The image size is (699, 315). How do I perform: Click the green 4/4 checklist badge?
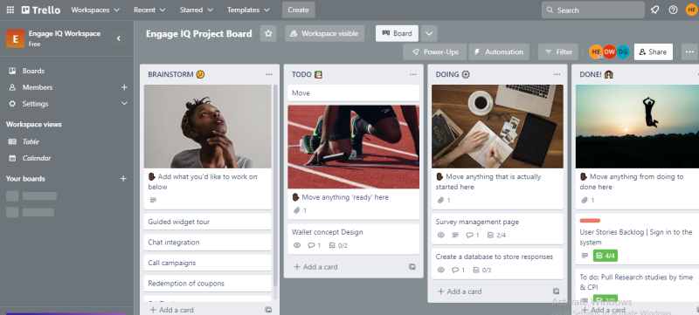coord(605,256)
